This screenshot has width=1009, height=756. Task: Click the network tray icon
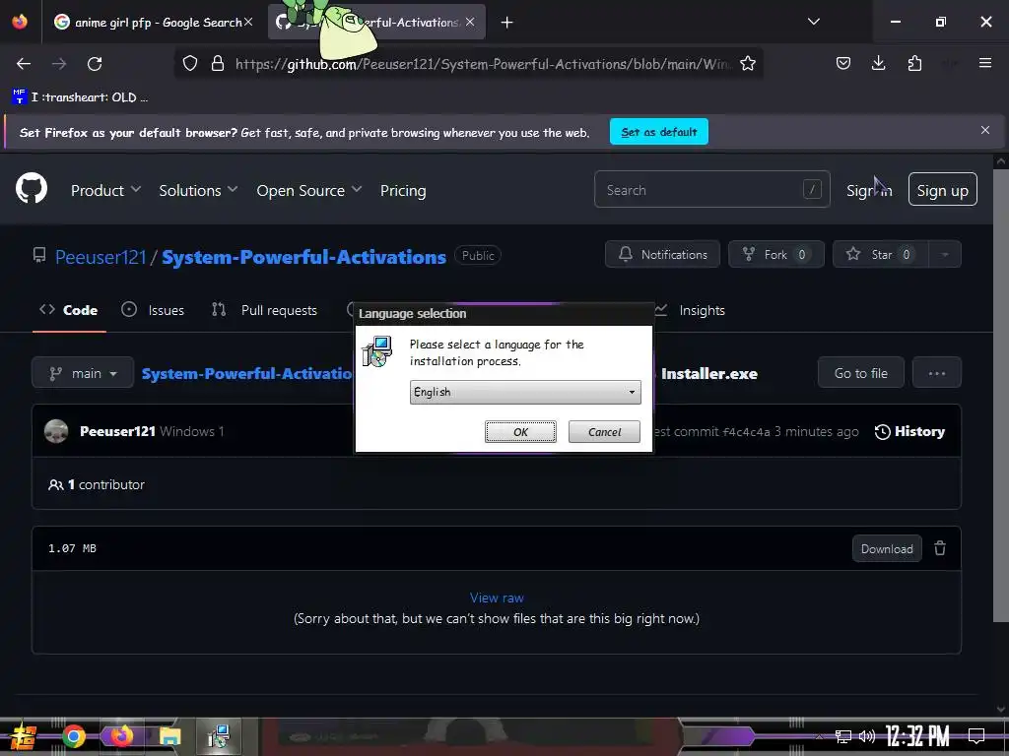pos(843,736)
